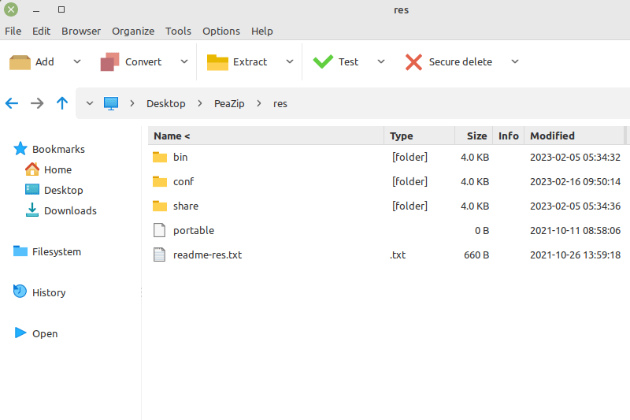Open the Secure delete dropdown arrow
Image resolution: width=630 pixels, height=420 pixels.
pyautogui.click(x=515, y=61)
